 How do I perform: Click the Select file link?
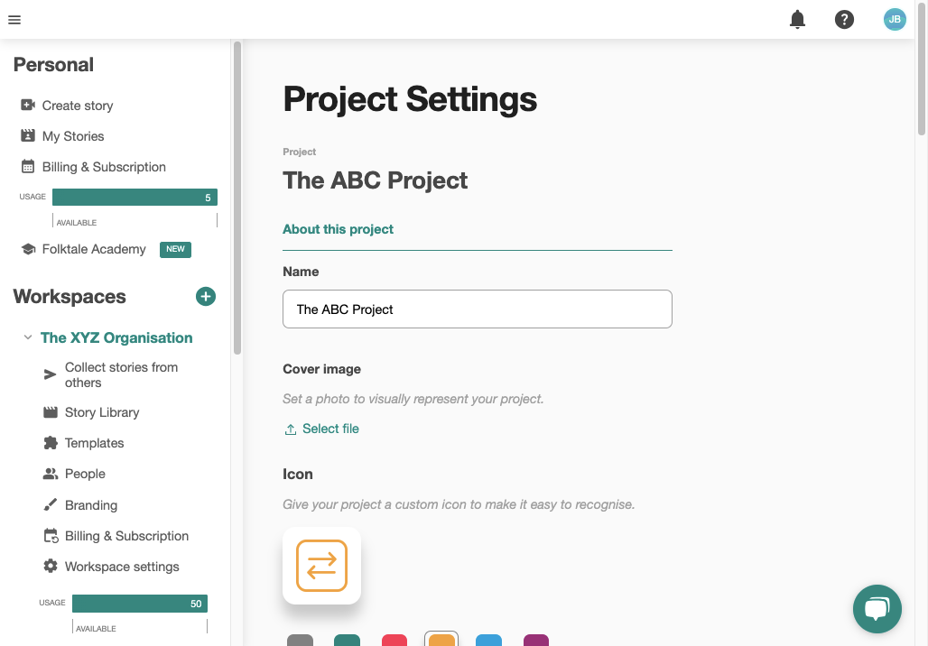pos(330,429)
